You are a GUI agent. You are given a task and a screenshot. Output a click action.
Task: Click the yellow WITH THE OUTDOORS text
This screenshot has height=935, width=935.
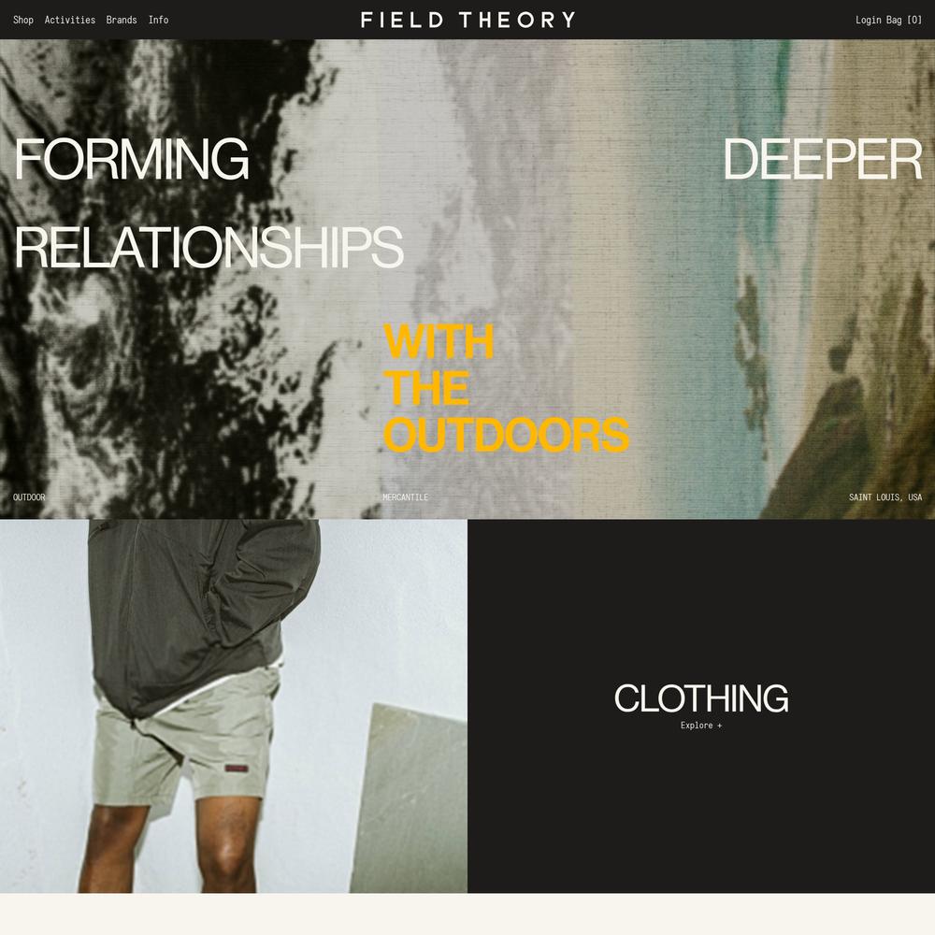(x=506, y=388)
